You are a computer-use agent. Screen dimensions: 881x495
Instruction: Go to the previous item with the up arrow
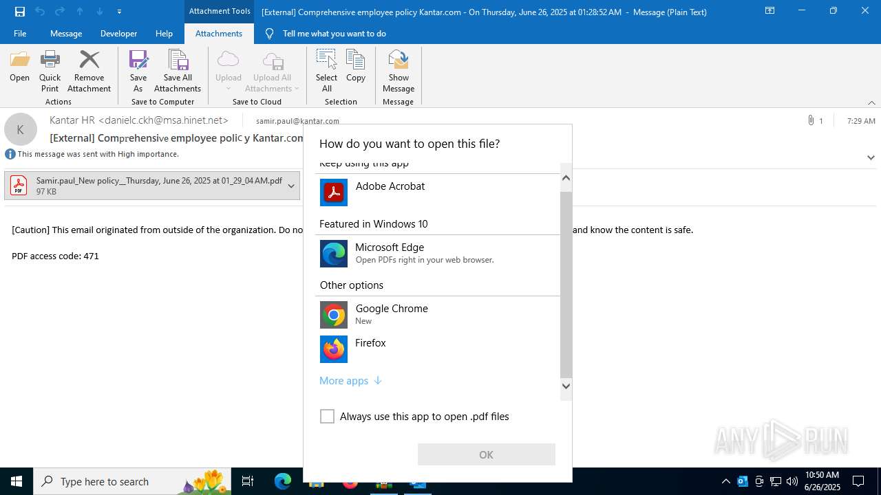point(80,12)
